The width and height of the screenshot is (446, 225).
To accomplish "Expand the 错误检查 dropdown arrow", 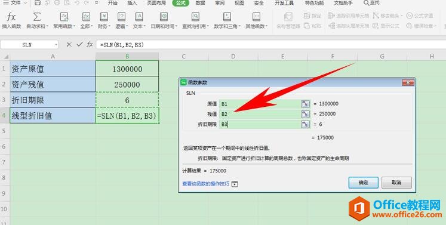I will (435, 26).
